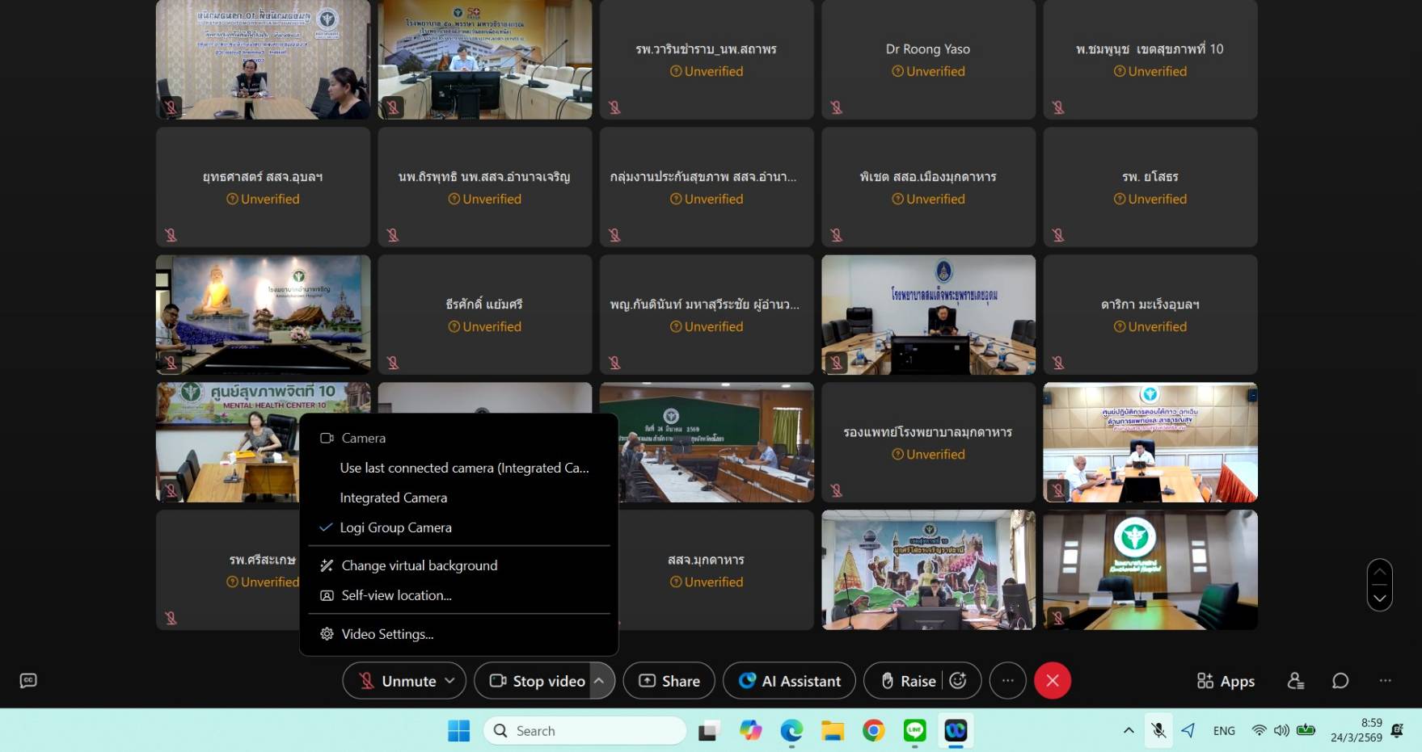Viewport: 1422px width, 752px height.
Task: Show hidden system tray icons
Action: tap(1128, 731)
